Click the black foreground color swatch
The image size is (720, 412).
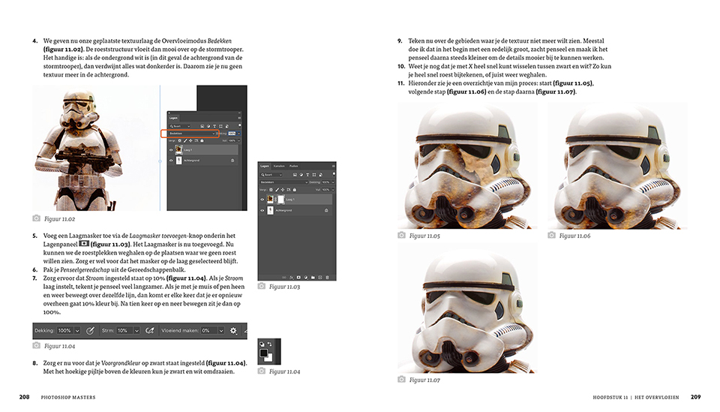tap(263, 353)
